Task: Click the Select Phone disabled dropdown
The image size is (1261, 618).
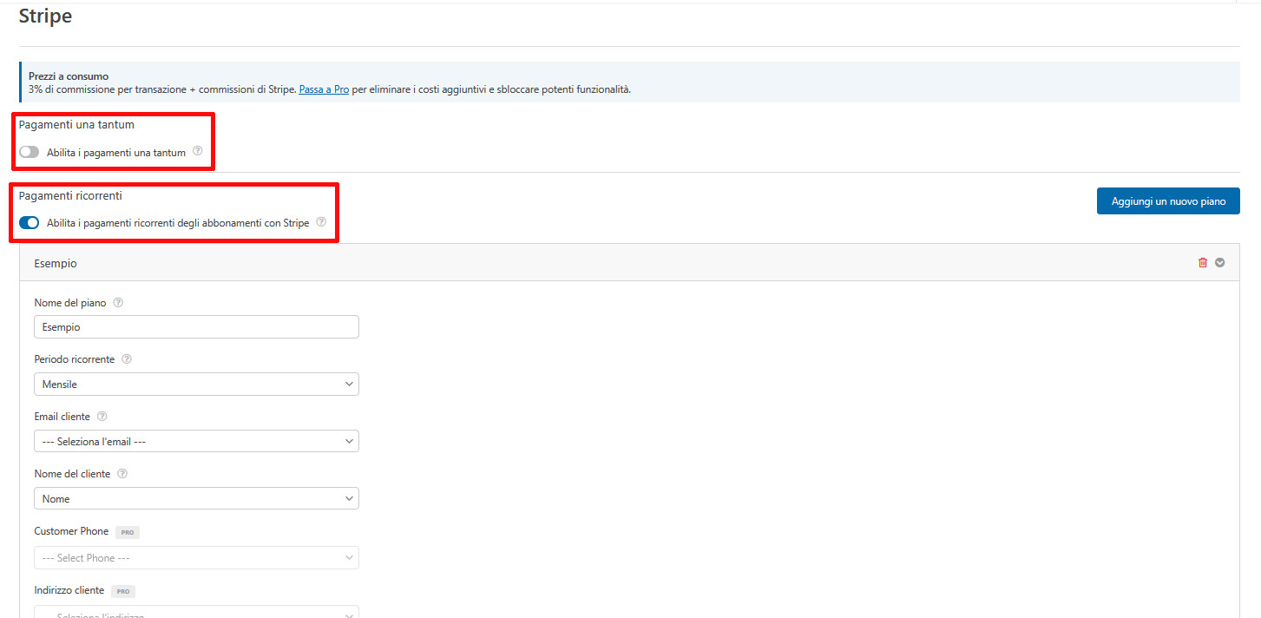Action: click(x=196, y=557)
